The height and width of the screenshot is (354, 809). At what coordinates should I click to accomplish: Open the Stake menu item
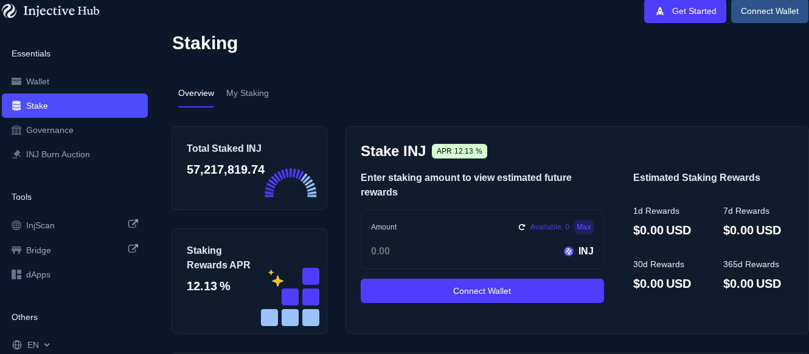tap(75, 106)
